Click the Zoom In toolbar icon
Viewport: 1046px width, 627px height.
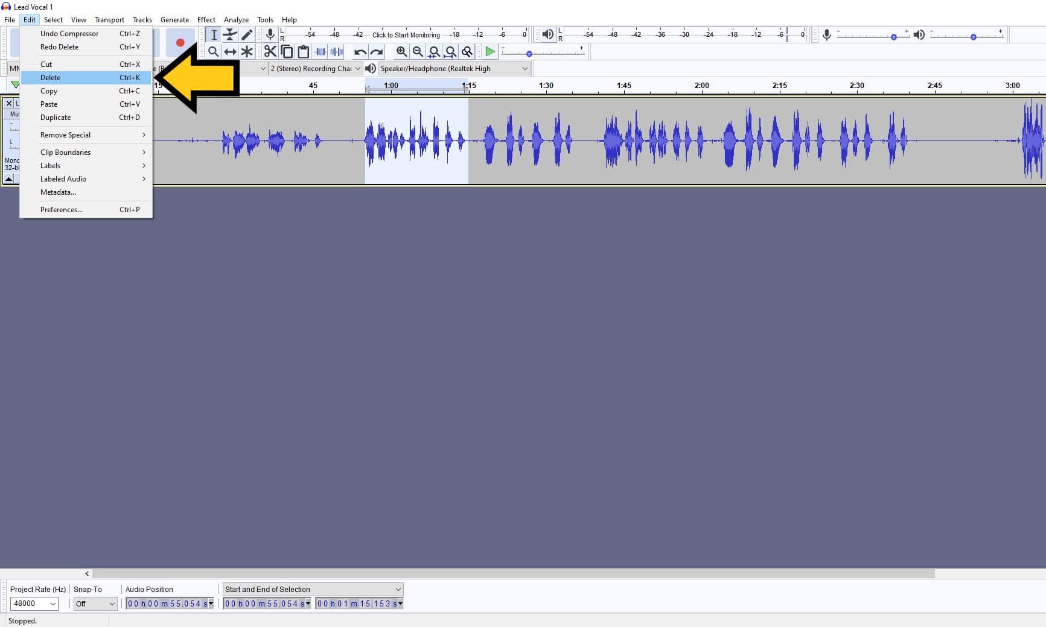pyautogui.click(x=402, y=51)
